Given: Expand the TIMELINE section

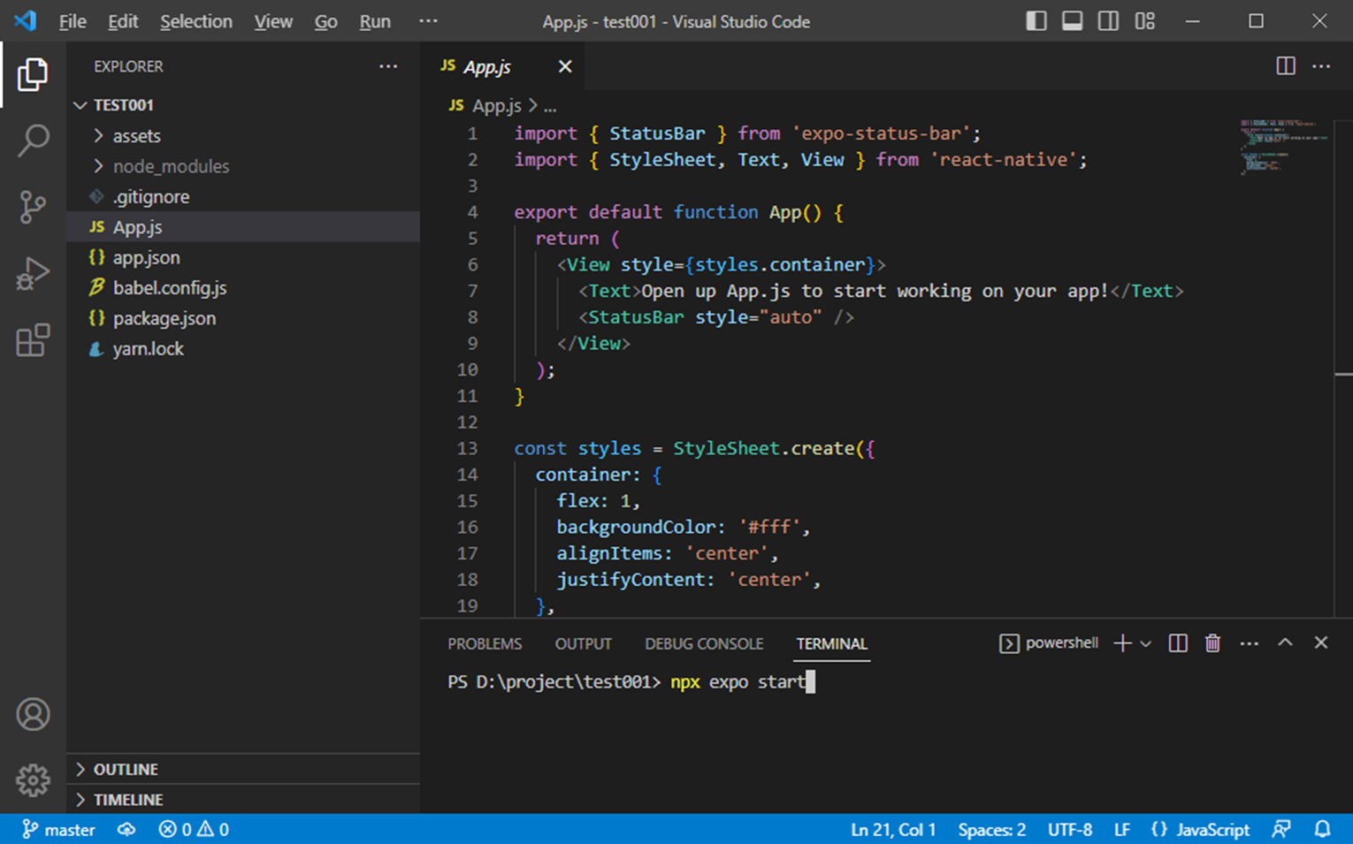Looking at the screenshot, I should tap(243, 799).
